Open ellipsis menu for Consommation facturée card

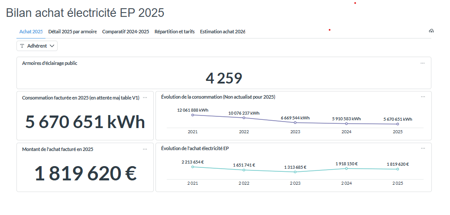click(x=145, y=97)
